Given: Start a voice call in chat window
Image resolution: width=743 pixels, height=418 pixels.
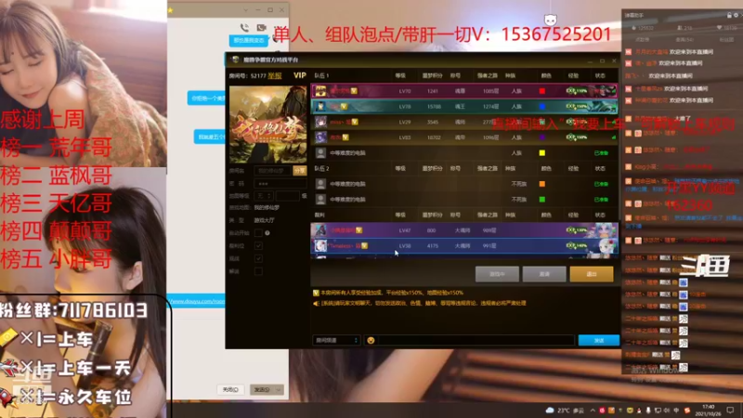Looking at the screenshot, I should 244,28.
